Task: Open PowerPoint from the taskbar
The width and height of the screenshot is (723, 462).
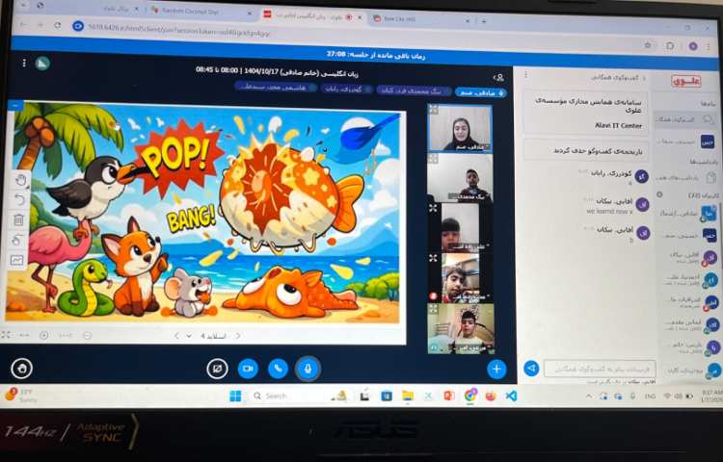Action: [x=448, y=396]
